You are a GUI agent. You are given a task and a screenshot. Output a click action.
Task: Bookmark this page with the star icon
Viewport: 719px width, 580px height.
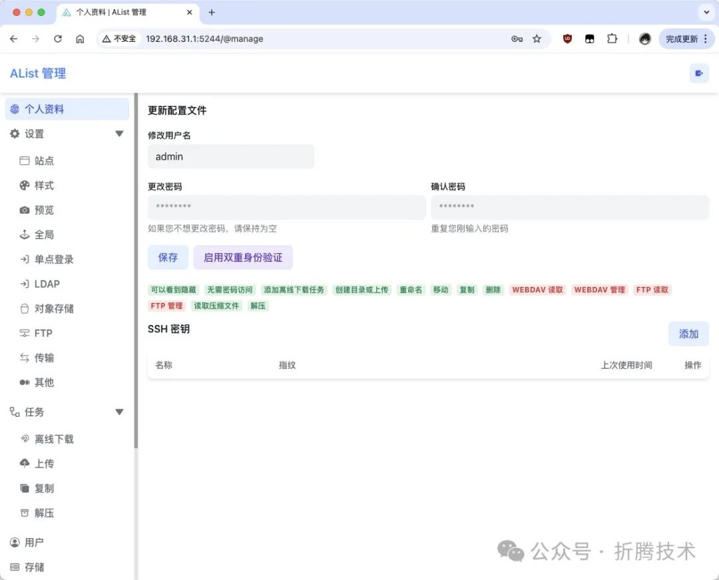pos(537,39)
